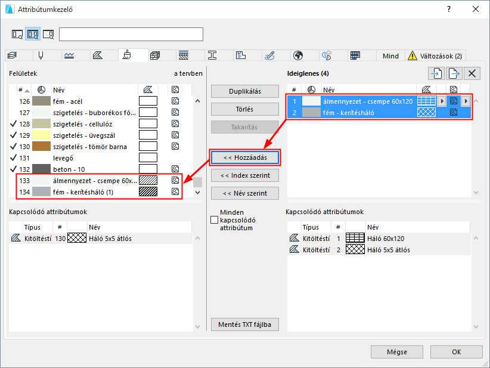Click grid fill icon in temporary row 1
The image size is (490, 368).
427,101
